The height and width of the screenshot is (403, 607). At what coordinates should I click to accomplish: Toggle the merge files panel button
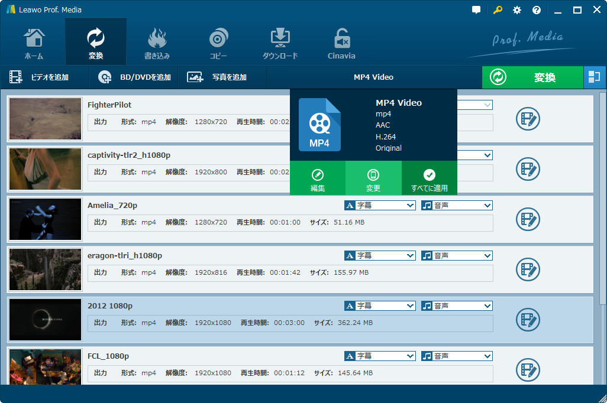[x=595, y=77]
